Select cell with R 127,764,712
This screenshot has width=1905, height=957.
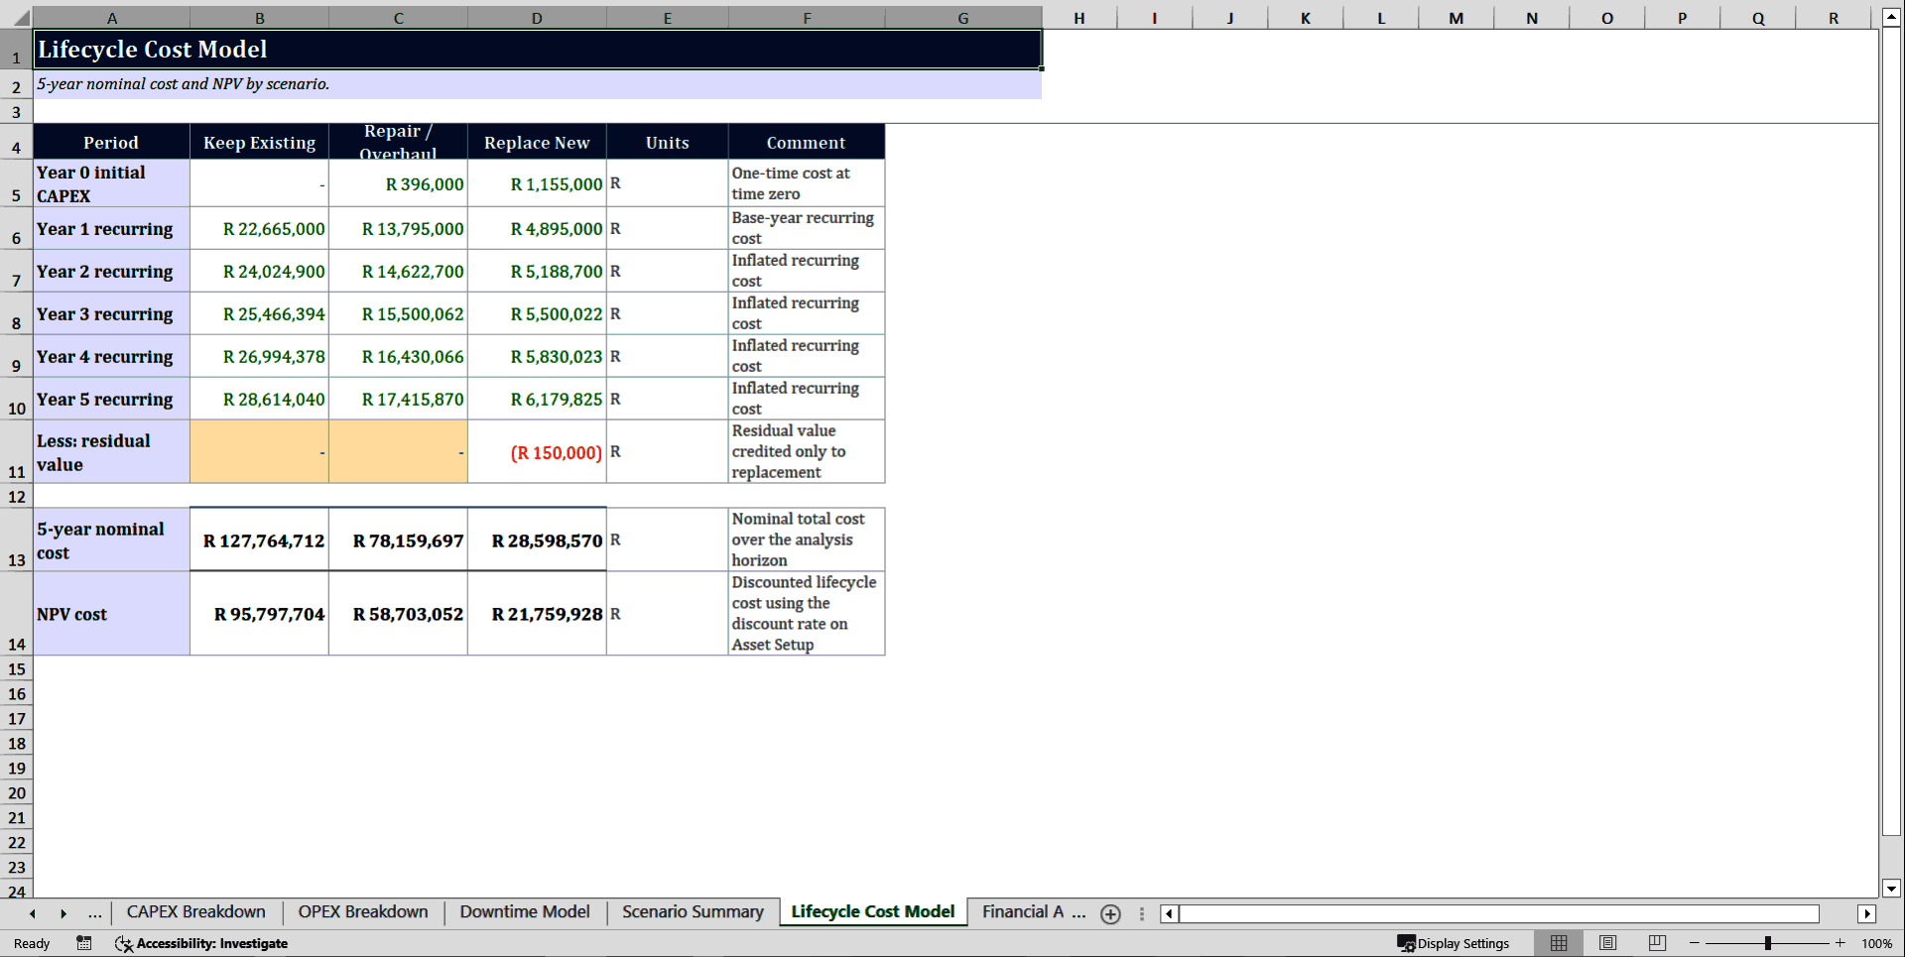click(x=259, y=539)
